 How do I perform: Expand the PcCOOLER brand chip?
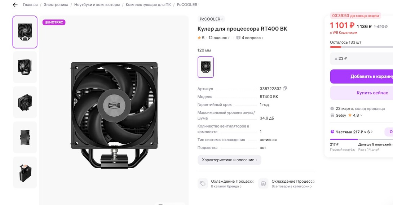tap(211, 19)
